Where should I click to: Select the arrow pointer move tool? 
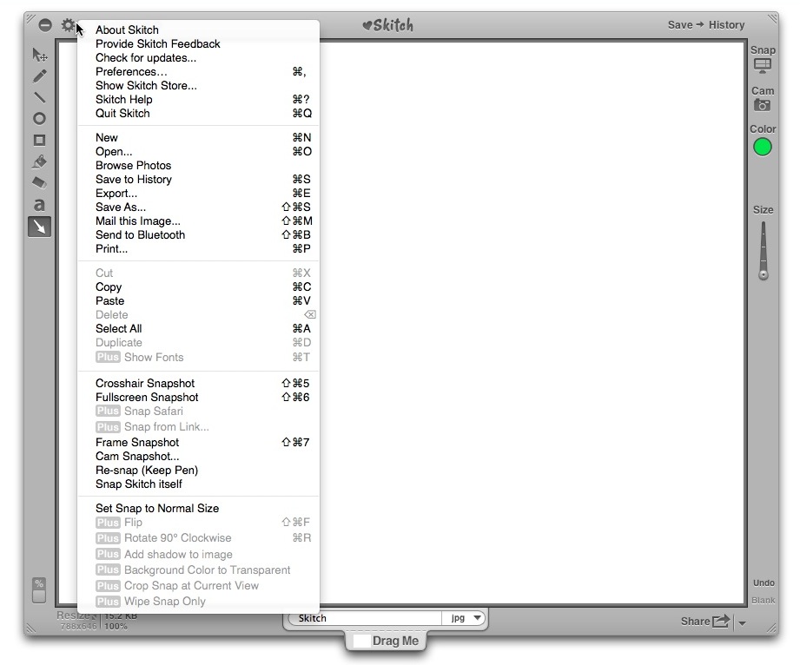click(40, 55)
